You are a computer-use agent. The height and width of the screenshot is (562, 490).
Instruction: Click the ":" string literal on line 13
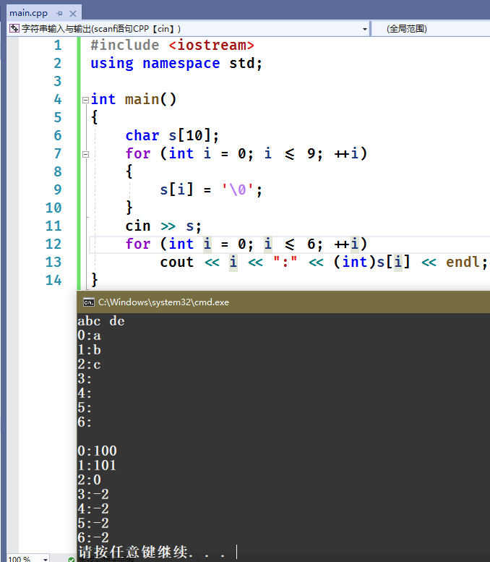point(285,262)
